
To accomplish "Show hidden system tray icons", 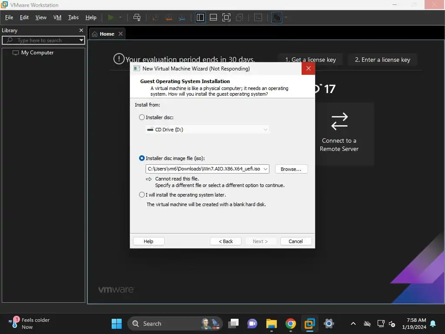I will tap(353, 324).
